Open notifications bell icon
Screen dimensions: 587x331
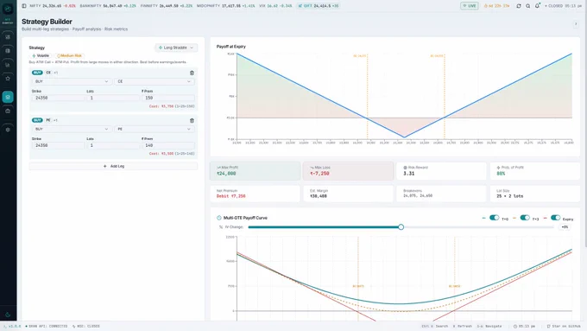[537, 6]
